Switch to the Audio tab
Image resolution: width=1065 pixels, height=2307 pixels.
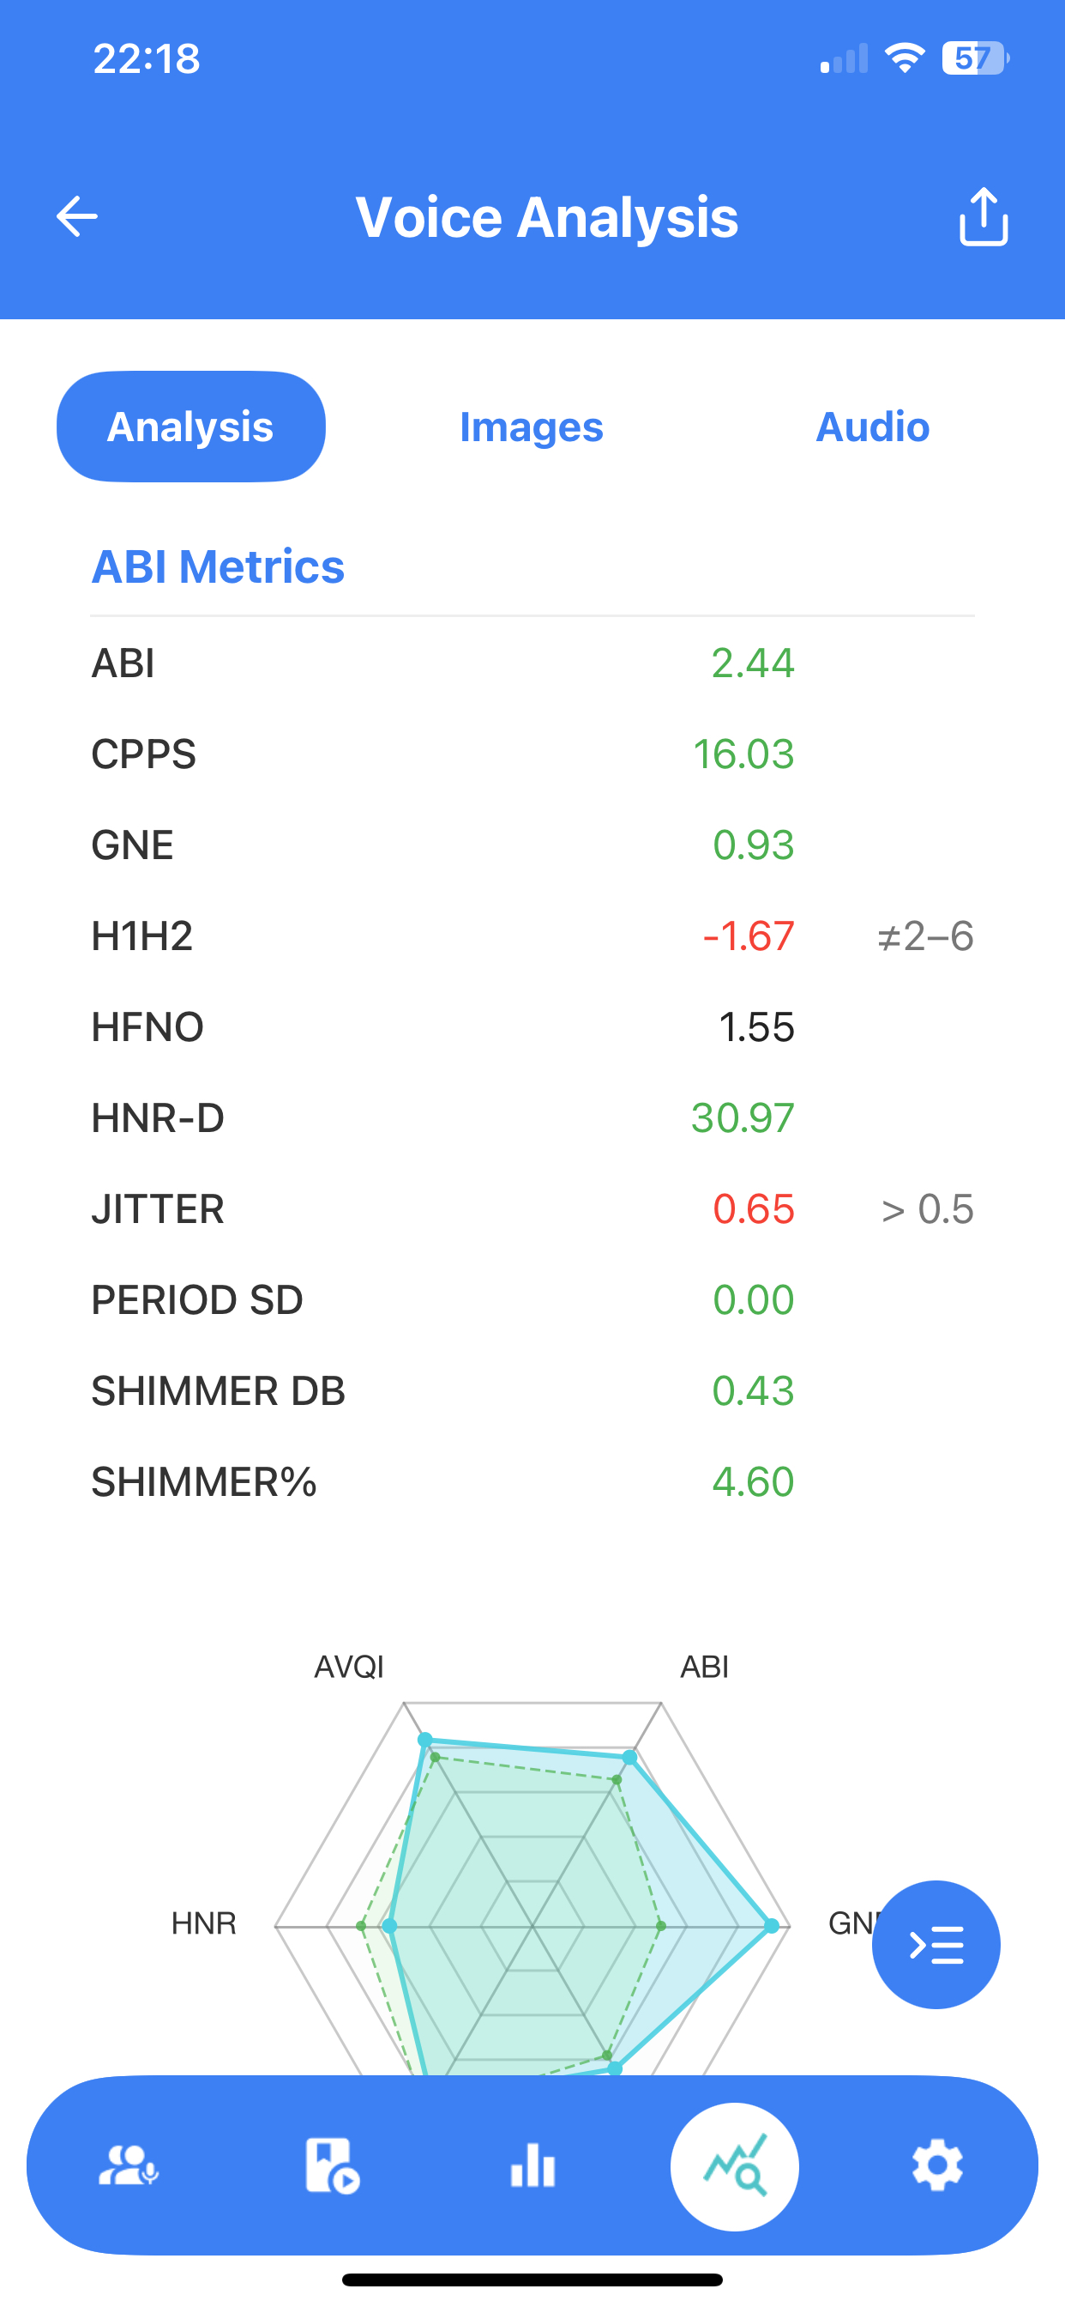click(873, 427)
